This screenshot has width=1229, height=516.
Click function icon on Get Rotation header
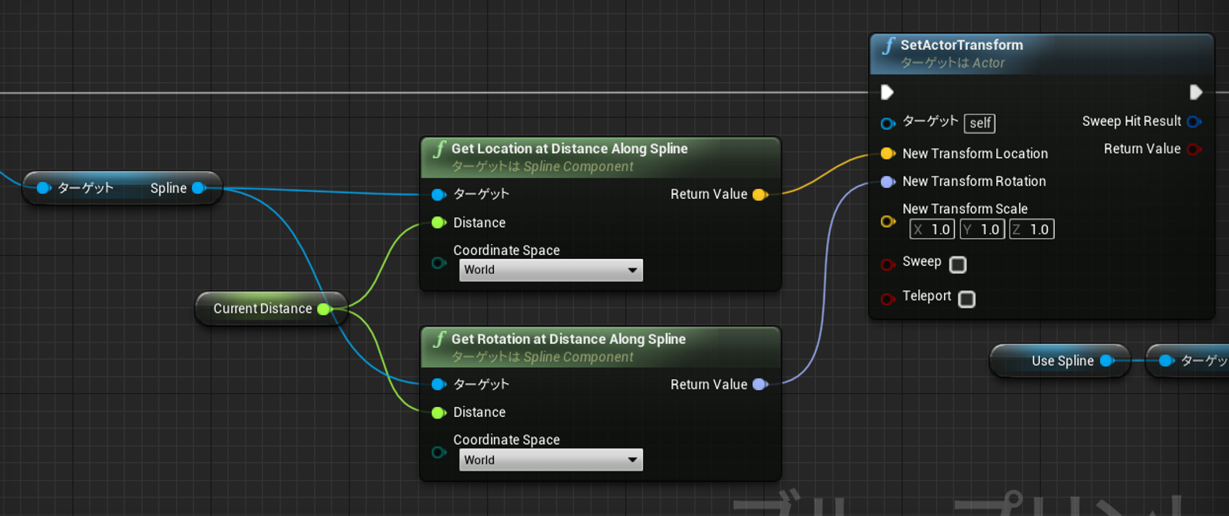coord(439,339)
